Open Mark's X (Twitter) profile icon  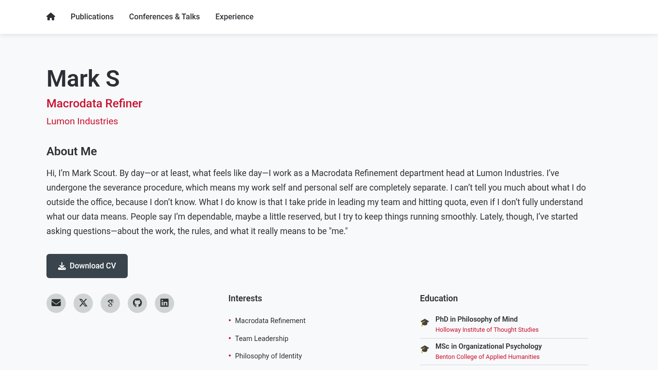[83, 303]
